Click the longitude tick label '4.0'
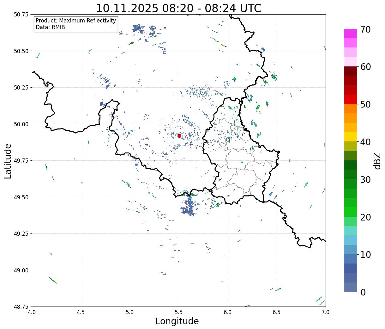 click(32, 312)
